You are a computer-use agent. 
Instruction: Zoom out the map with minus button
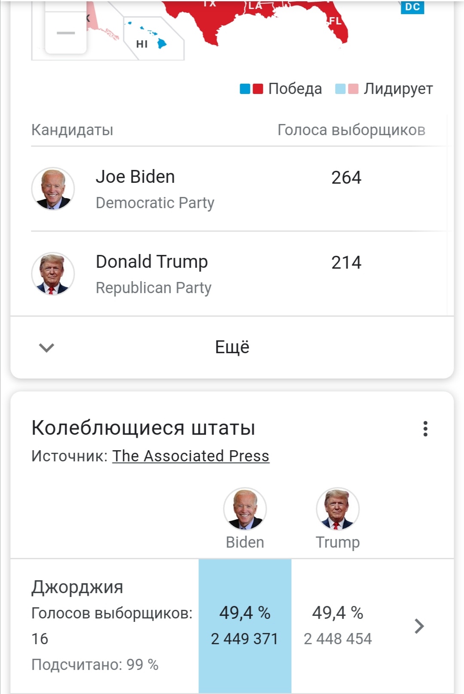tap(66, 33)
